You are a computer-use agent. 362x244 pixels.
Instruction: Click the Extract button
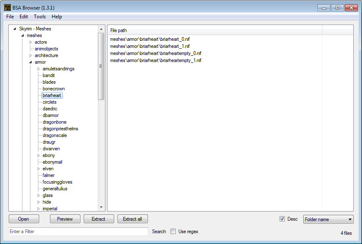pyautogui.click(x=99, y=219)
